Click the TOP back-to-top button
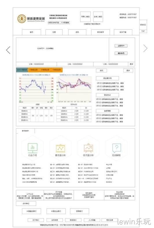 point(143,31)
